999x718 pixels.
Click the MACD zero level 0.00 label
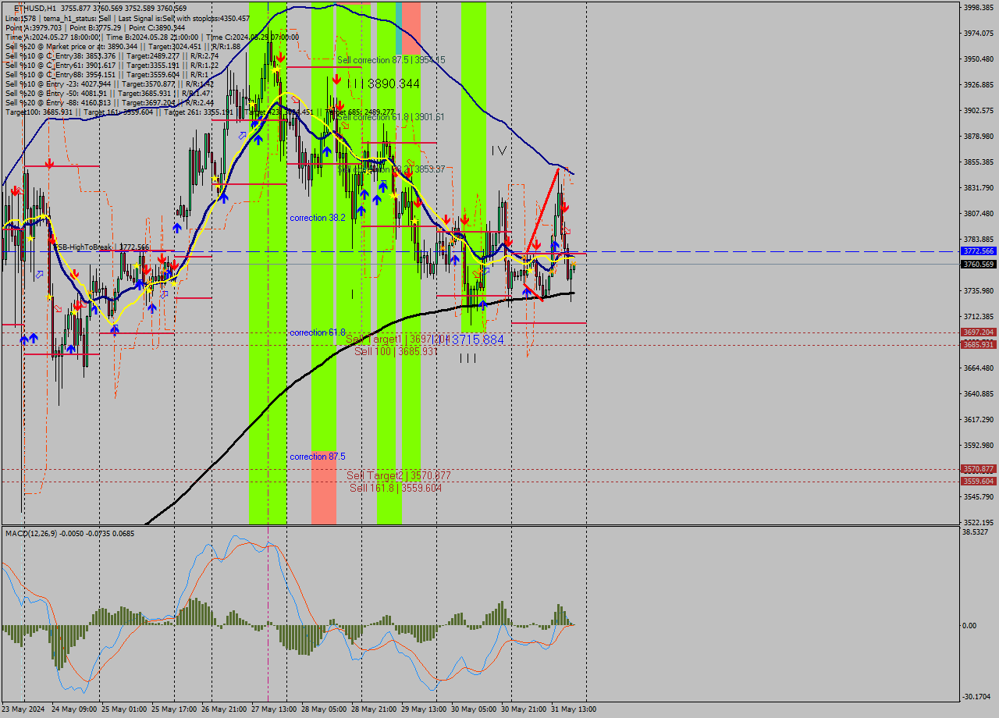(969, 626)
